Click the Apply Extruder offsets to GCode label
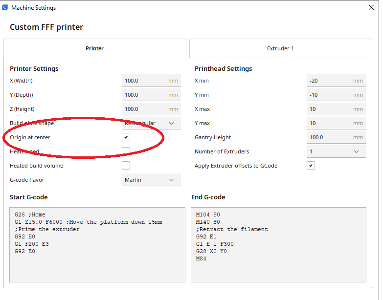The image size is (383, 300). coord(236,166)
